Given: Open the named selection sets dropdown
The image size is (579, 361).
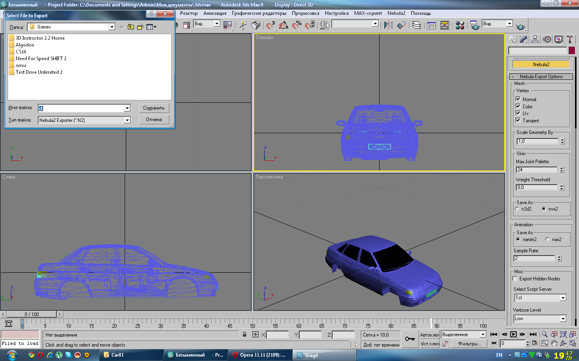Looking at the screenshot, I should click(375, 24).
